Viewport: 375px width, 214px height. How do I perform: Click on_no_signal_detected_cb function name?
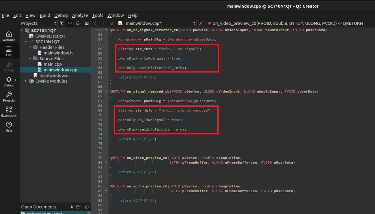(x=152, y=30)
